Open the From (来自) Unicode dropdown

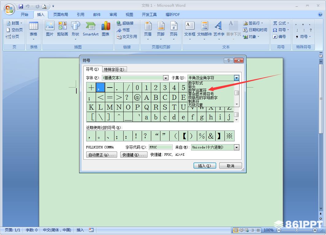point(236,147)
